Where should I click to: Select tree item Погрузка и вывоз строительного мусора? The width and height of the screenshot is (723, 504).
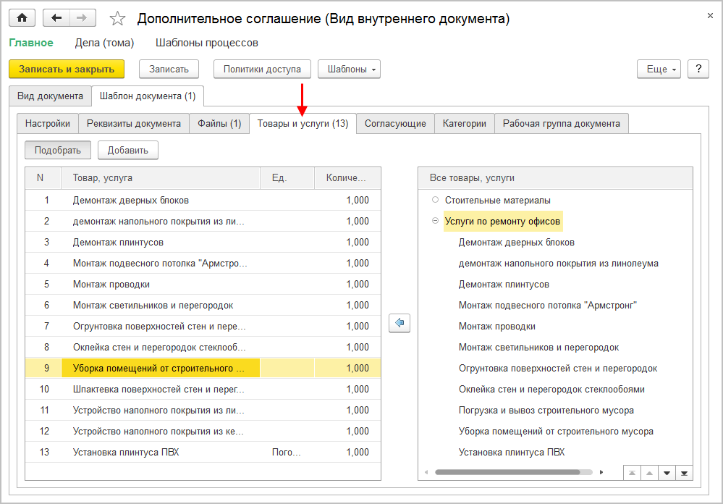[x=546, y=411]
